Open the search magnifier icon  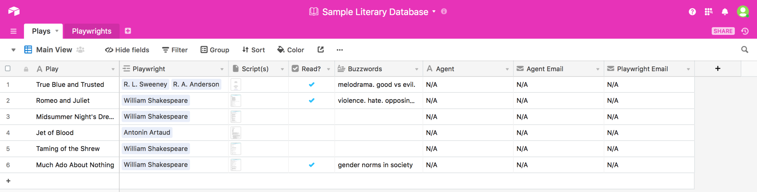coord(745,50)
